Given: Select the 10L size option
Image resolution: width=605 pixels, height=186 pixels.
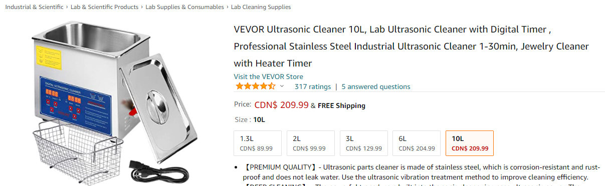Looking at the screenshot, I should click(x=469, y=143).
